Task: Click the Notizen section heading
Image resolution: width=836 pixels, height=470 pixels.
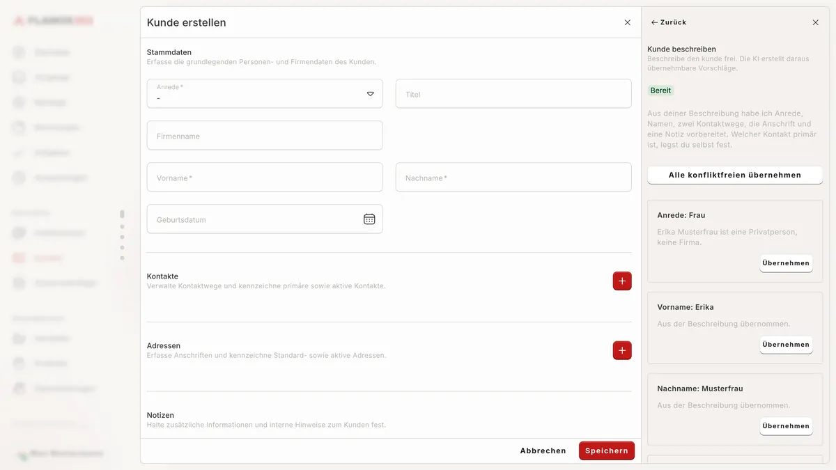Action: point(160,415)
